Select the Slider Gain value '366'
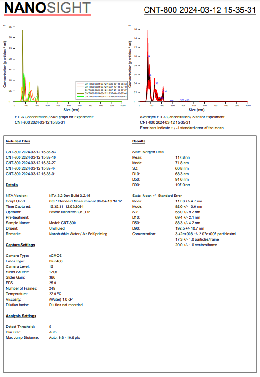The image size is (260, 377). pos(52,277)
